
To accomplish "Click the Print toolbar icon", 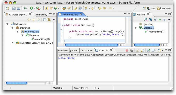I will (18, 8).
